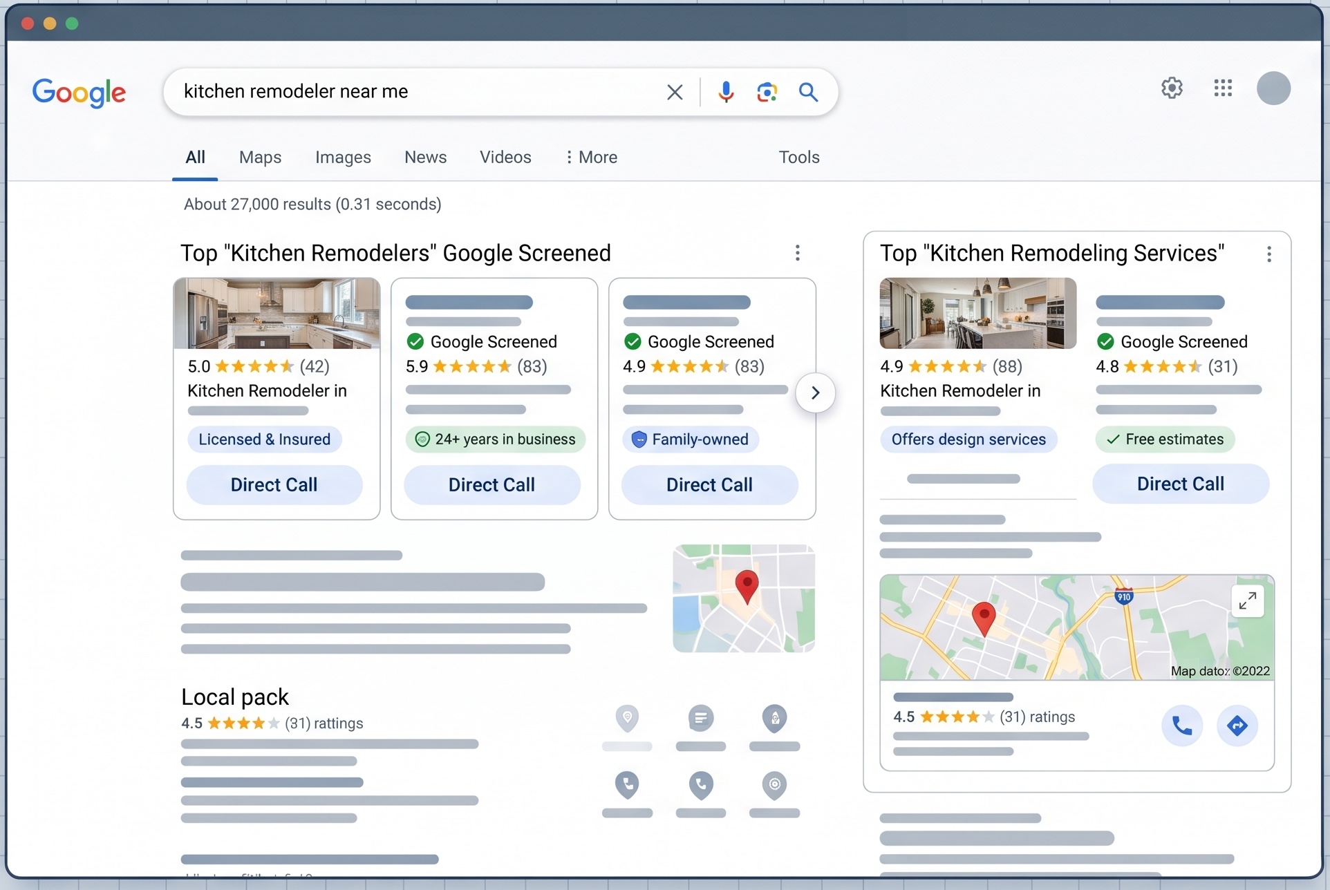The width and height of the screenshot is (1330, 890).
Task: Click the Licensed & Insured badge
Action: click(265, 439)
